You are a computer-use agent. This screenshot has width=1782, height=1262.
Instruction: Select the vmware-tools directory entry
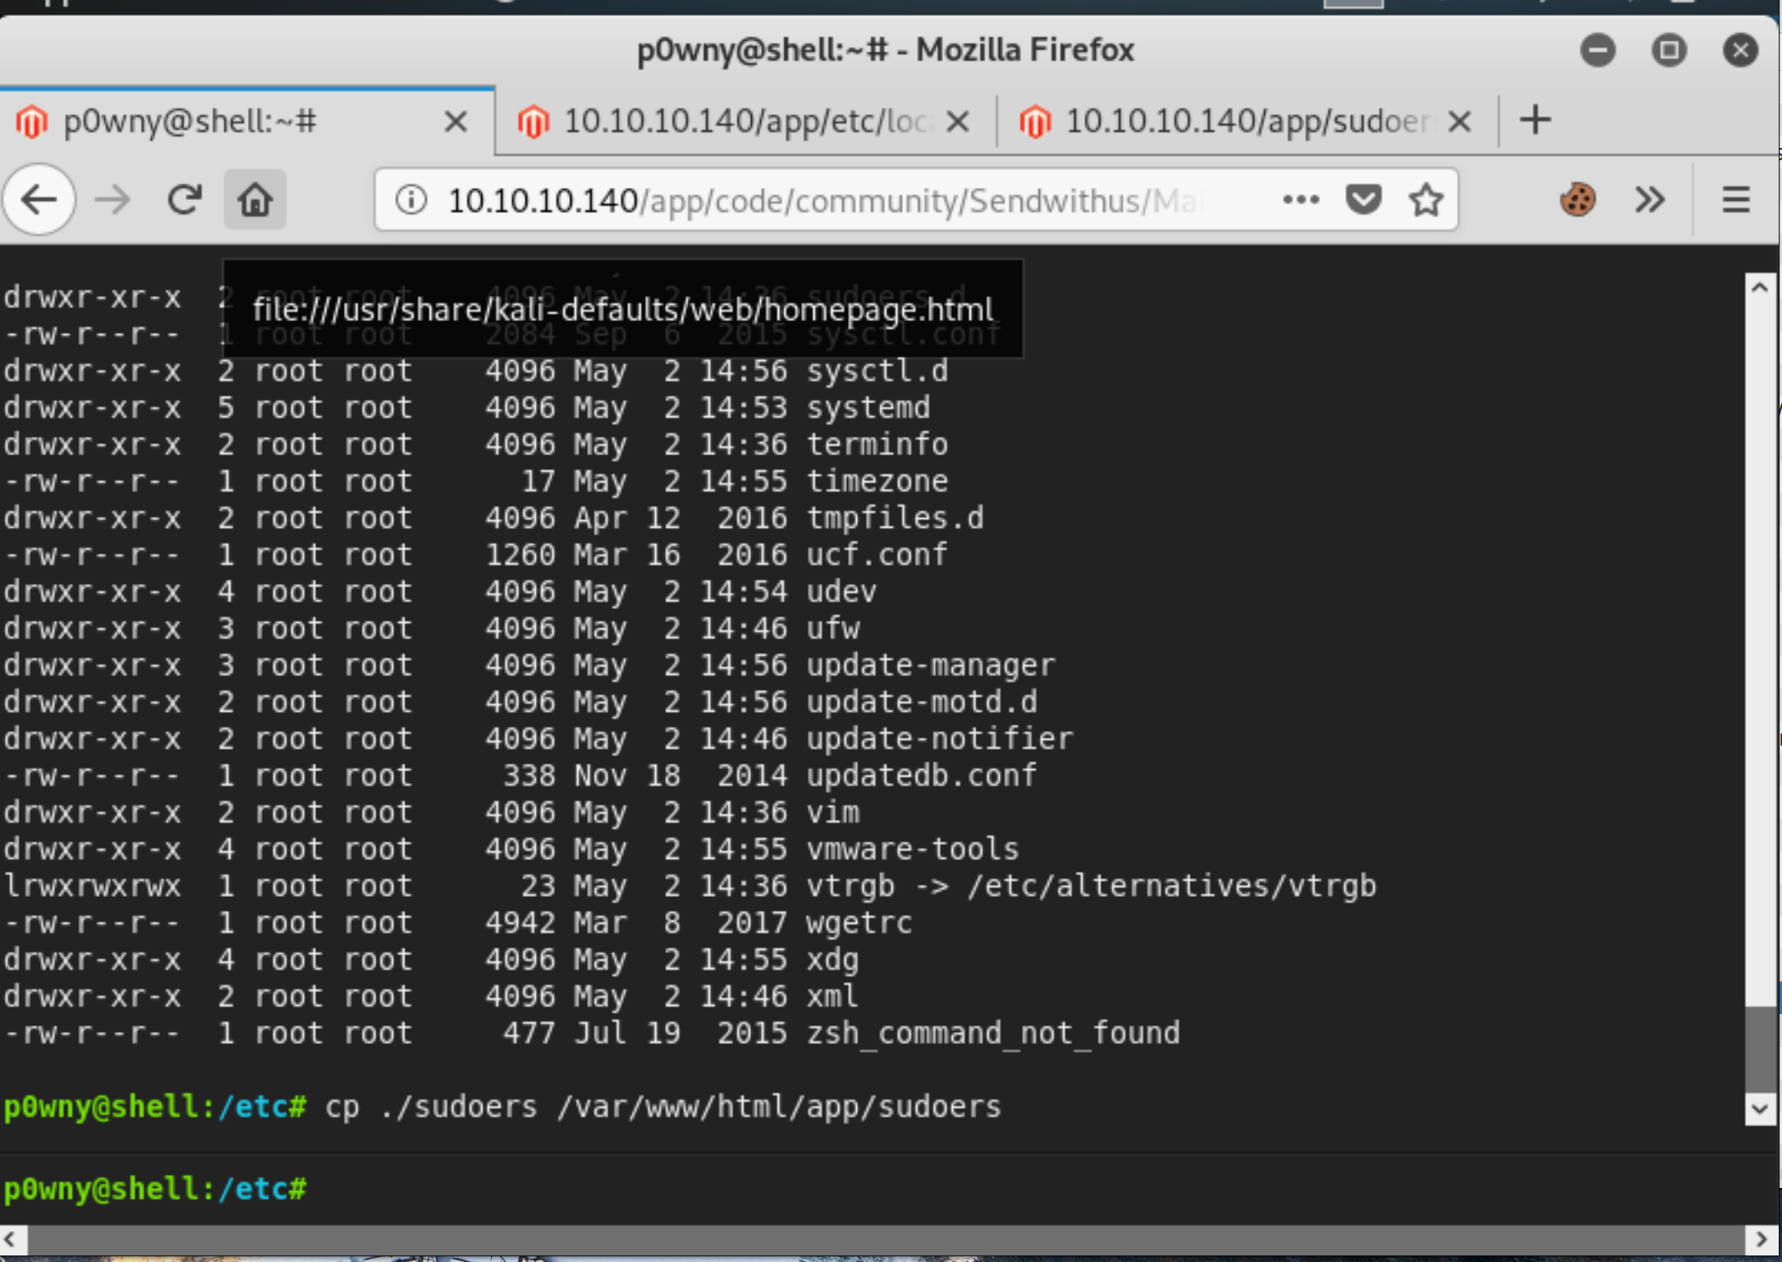(913, 849)
